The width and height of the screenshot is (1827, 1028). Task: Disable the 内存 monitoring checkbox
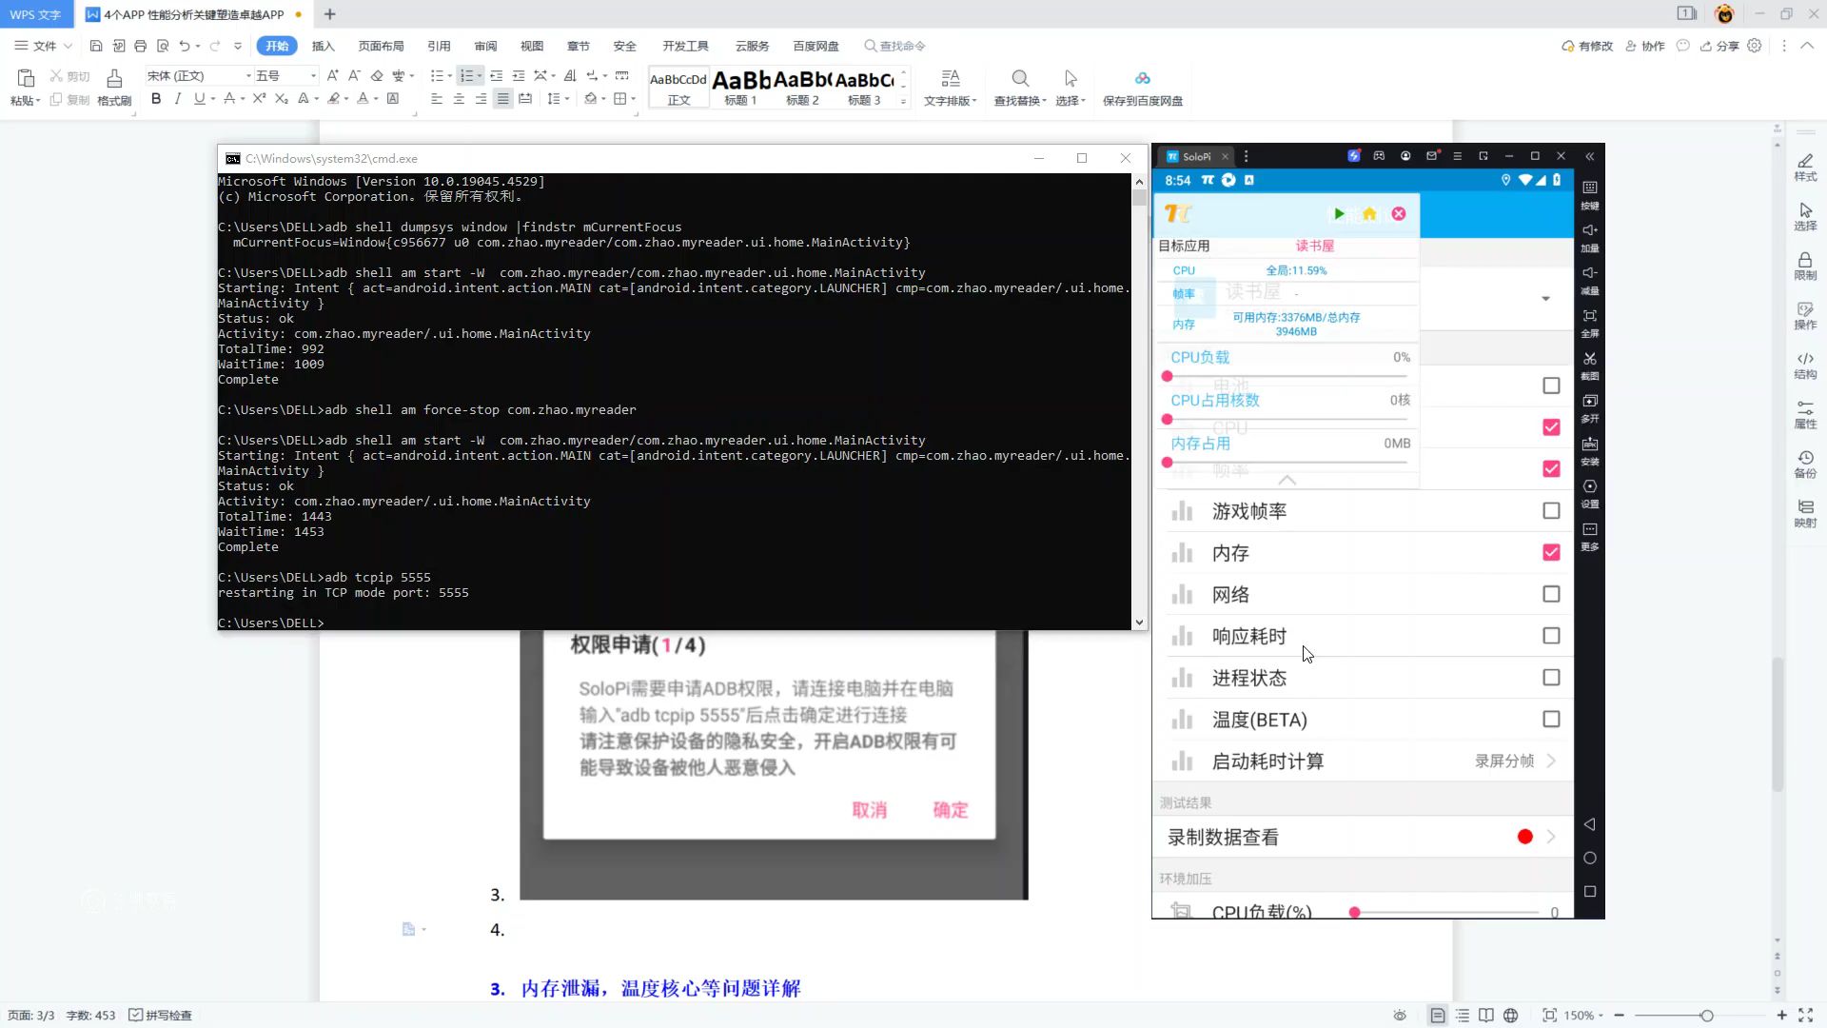click(x=1551, y=552)
